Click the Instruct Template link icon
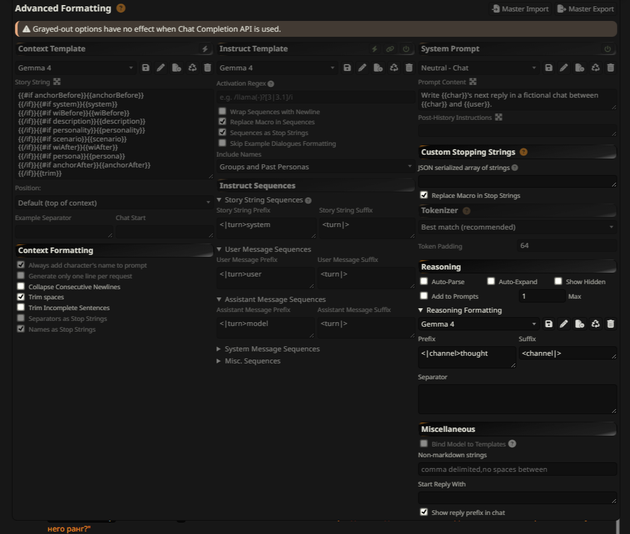 pos(390,49)
